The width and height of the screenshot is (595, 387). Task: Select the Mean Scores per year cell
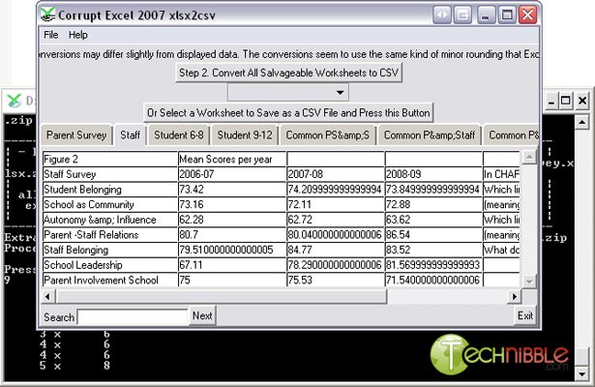pyautogui.click(x=232, y=160)
